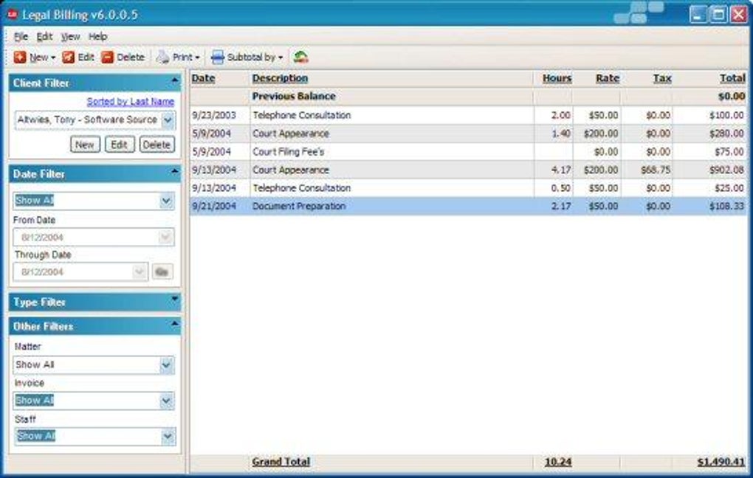This screenshot has height=478, width=753.
Task: Sort by the Date column header
Action: coord(203,78)
